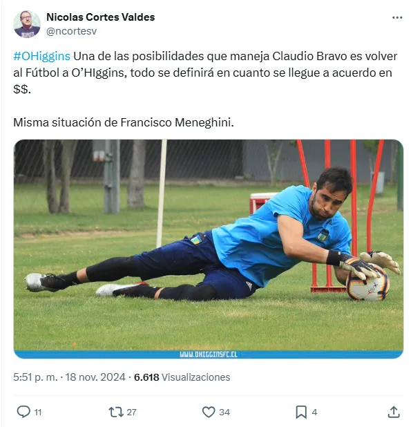Click the www.ohigginsfc.cl watermark on photo
The height and width of the screenshot is (427, 413).
(x=209, y=354)
